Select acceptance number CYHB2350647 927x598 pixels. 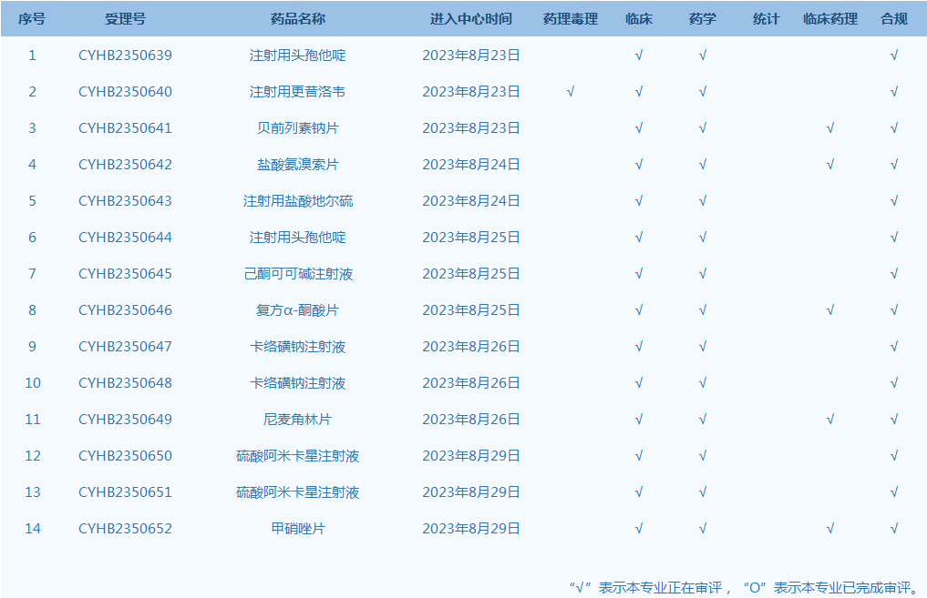[x=126, y=347]
